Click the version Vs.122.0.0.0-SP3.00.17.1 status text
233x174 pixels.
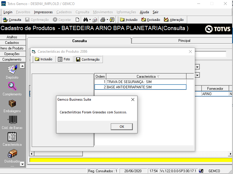coord(178,171)
